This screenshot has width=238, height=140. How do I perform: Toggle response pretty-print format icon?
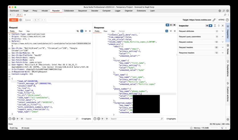click(167, 31)
